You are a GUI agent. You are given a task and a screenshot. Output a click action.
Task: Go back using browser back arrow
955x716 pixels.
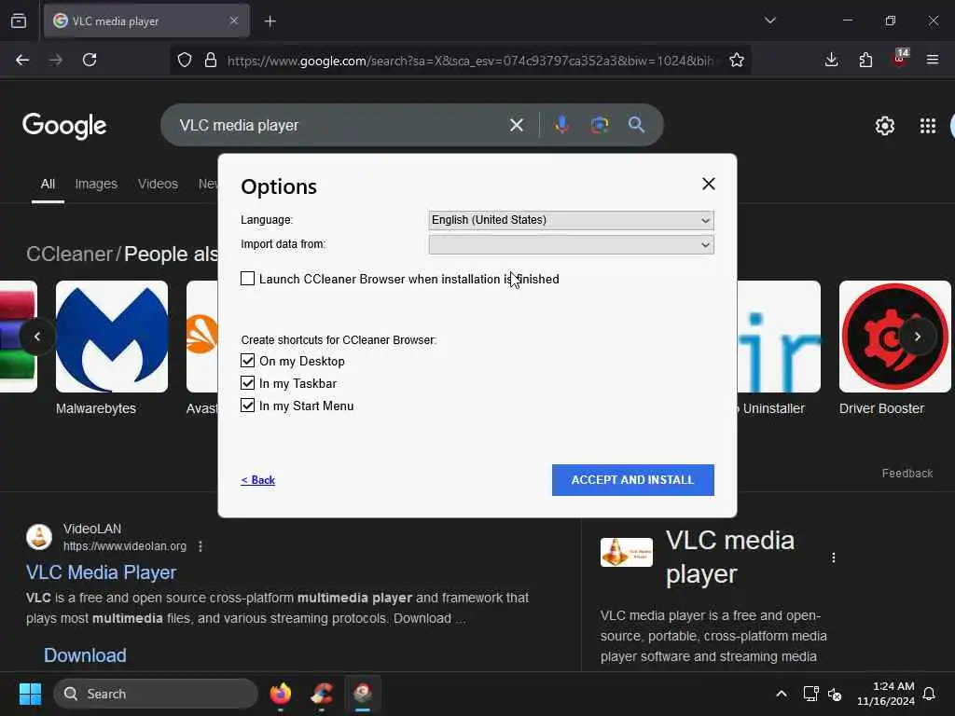point(22,60)
